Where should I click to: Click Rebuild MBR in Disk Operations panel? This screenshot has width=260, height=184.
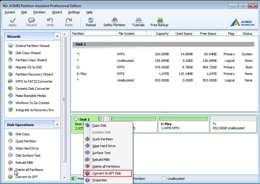tap(21, 163)
